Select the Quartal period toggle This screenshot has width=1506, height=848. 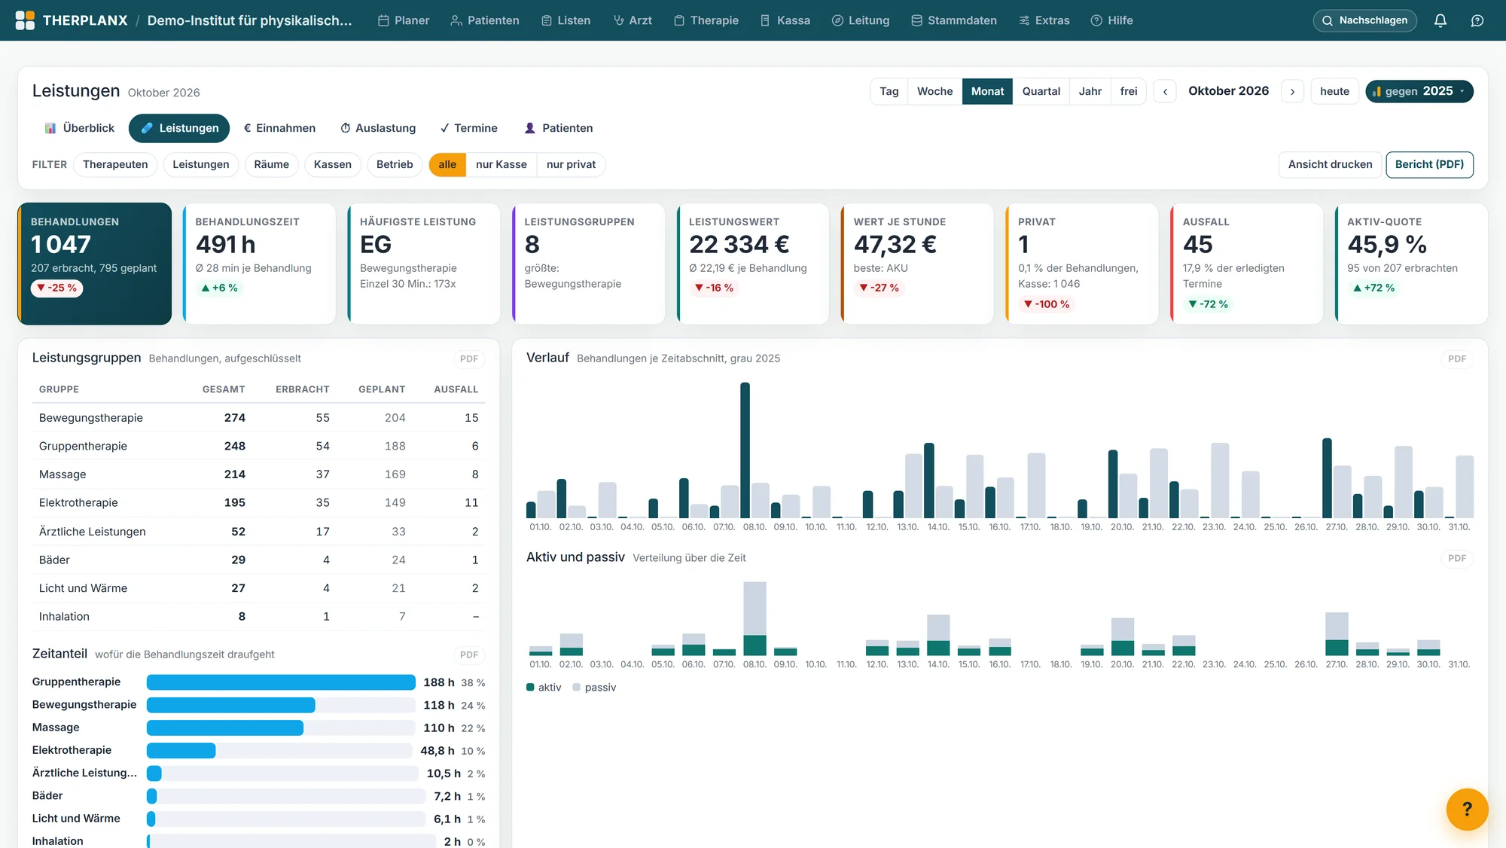[1041, 91]
